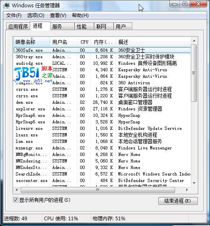Click the process list vertical scroll thumb
210x226 pixels.
194,73
